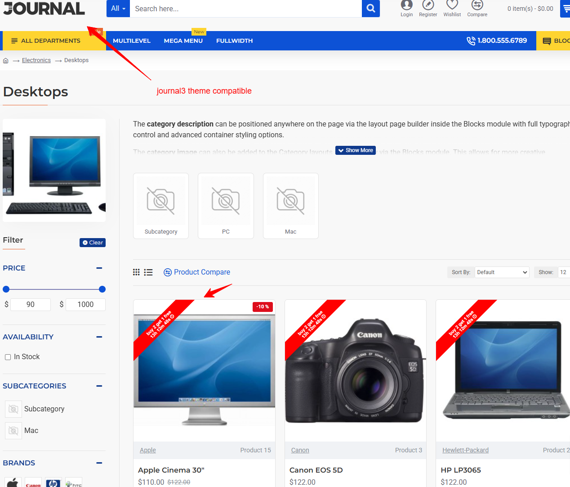Expand description with Show More
The height and width of the screenshot is (487, 570).
click(x=356, y=150)
